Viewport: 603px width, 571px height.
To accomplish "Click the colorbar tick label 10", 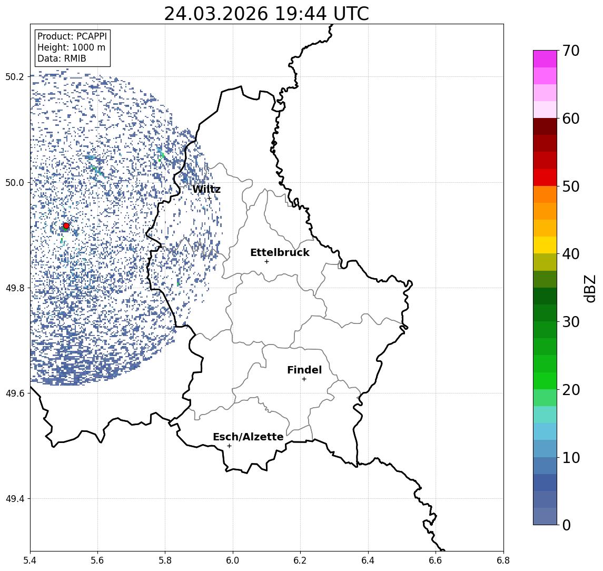I will pos(571,458).
